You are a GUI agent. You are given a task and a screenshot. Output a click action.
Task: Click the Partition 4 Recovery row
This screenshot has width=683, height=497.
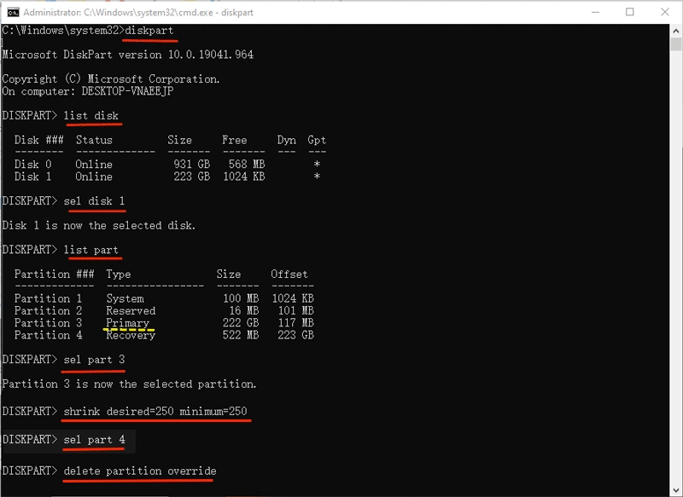click(164, 335)
